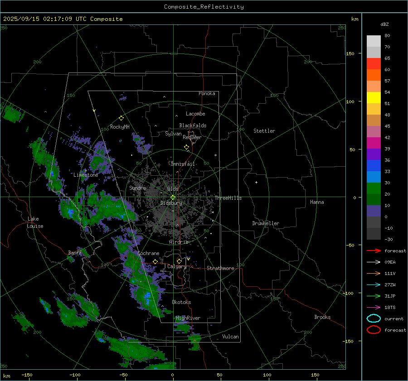Viewport: 408px width, 381px height.
Task: Click the Limestone label
Action: [86, 175]
